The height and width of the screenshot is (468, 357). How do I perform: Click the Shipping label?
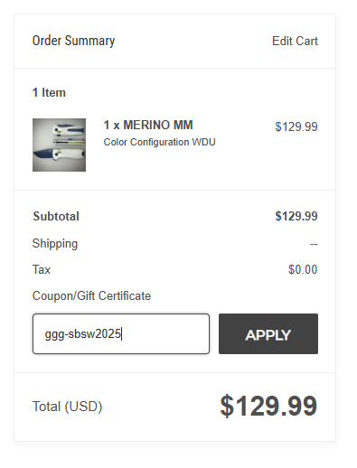click(55, 243)
